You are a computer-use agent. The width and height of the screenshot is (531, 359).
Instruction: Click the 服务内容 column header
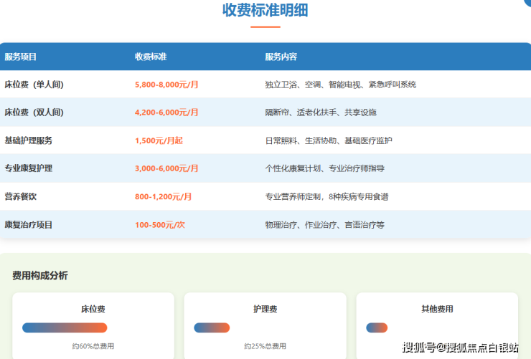pos(281,57)
